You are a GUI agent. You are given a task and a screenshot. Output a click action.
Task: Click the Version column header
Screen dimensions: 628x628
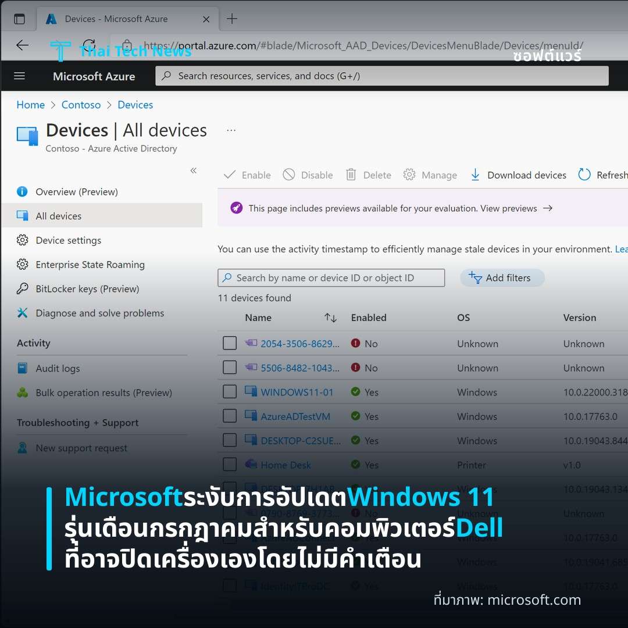tap(580, 317)
